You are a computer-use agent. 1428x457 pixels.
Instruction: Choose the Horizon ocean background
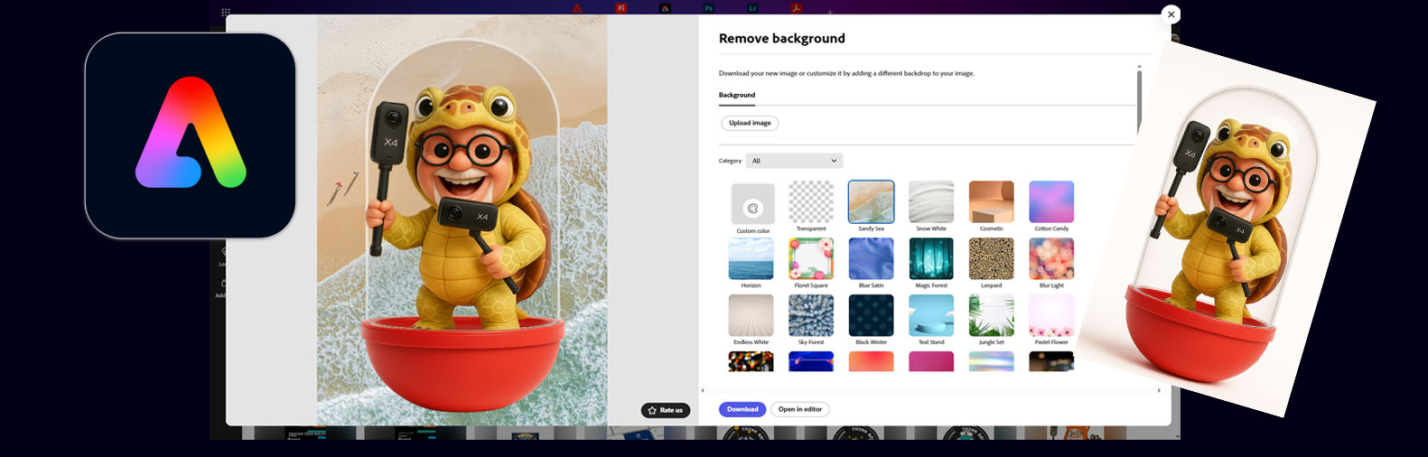coord(751,259)
